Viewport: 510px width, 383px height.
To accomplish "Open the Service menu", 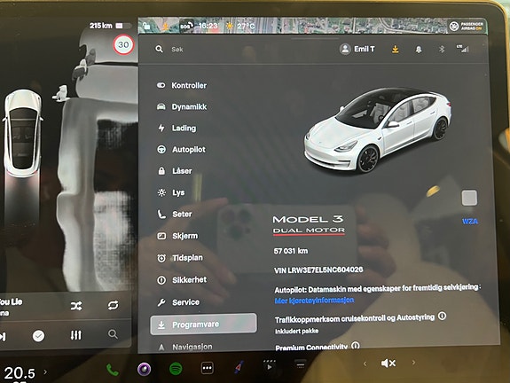I will click(x=178, y=302).
